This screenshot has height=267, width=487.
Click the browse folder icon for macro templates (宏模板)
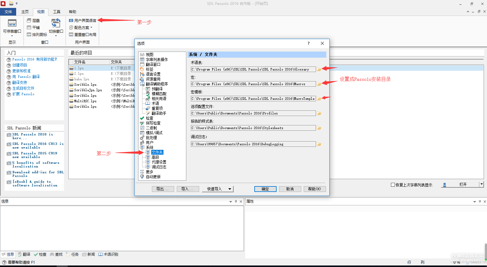[x=319, y=99]
